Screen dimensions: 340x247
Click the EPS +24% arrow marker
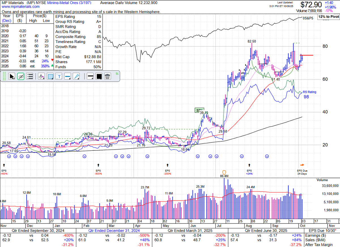pyautogui.click(x=250, y=165)
